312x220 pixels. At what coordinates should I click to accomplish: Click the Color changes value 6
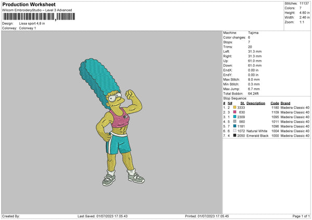pos(249,37)
